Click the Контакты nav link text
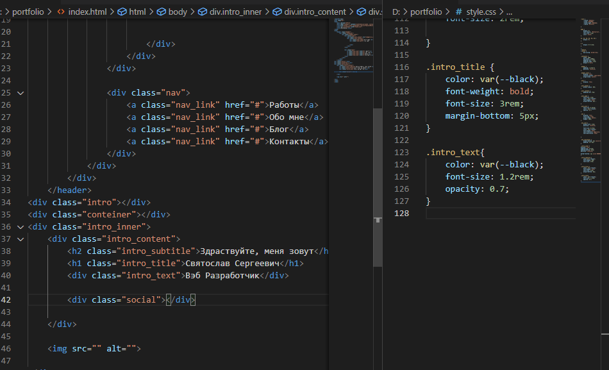The image size is (609, 370). click(x=289, y=142)
